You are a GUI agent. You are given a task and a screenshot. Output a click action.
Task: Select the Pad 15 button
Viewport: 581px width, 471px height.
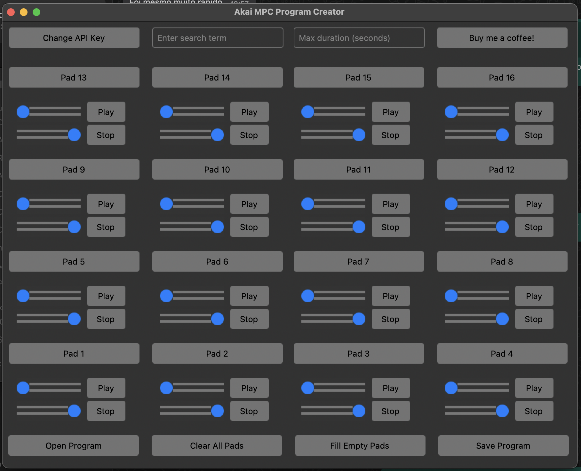tap(359, 77)
